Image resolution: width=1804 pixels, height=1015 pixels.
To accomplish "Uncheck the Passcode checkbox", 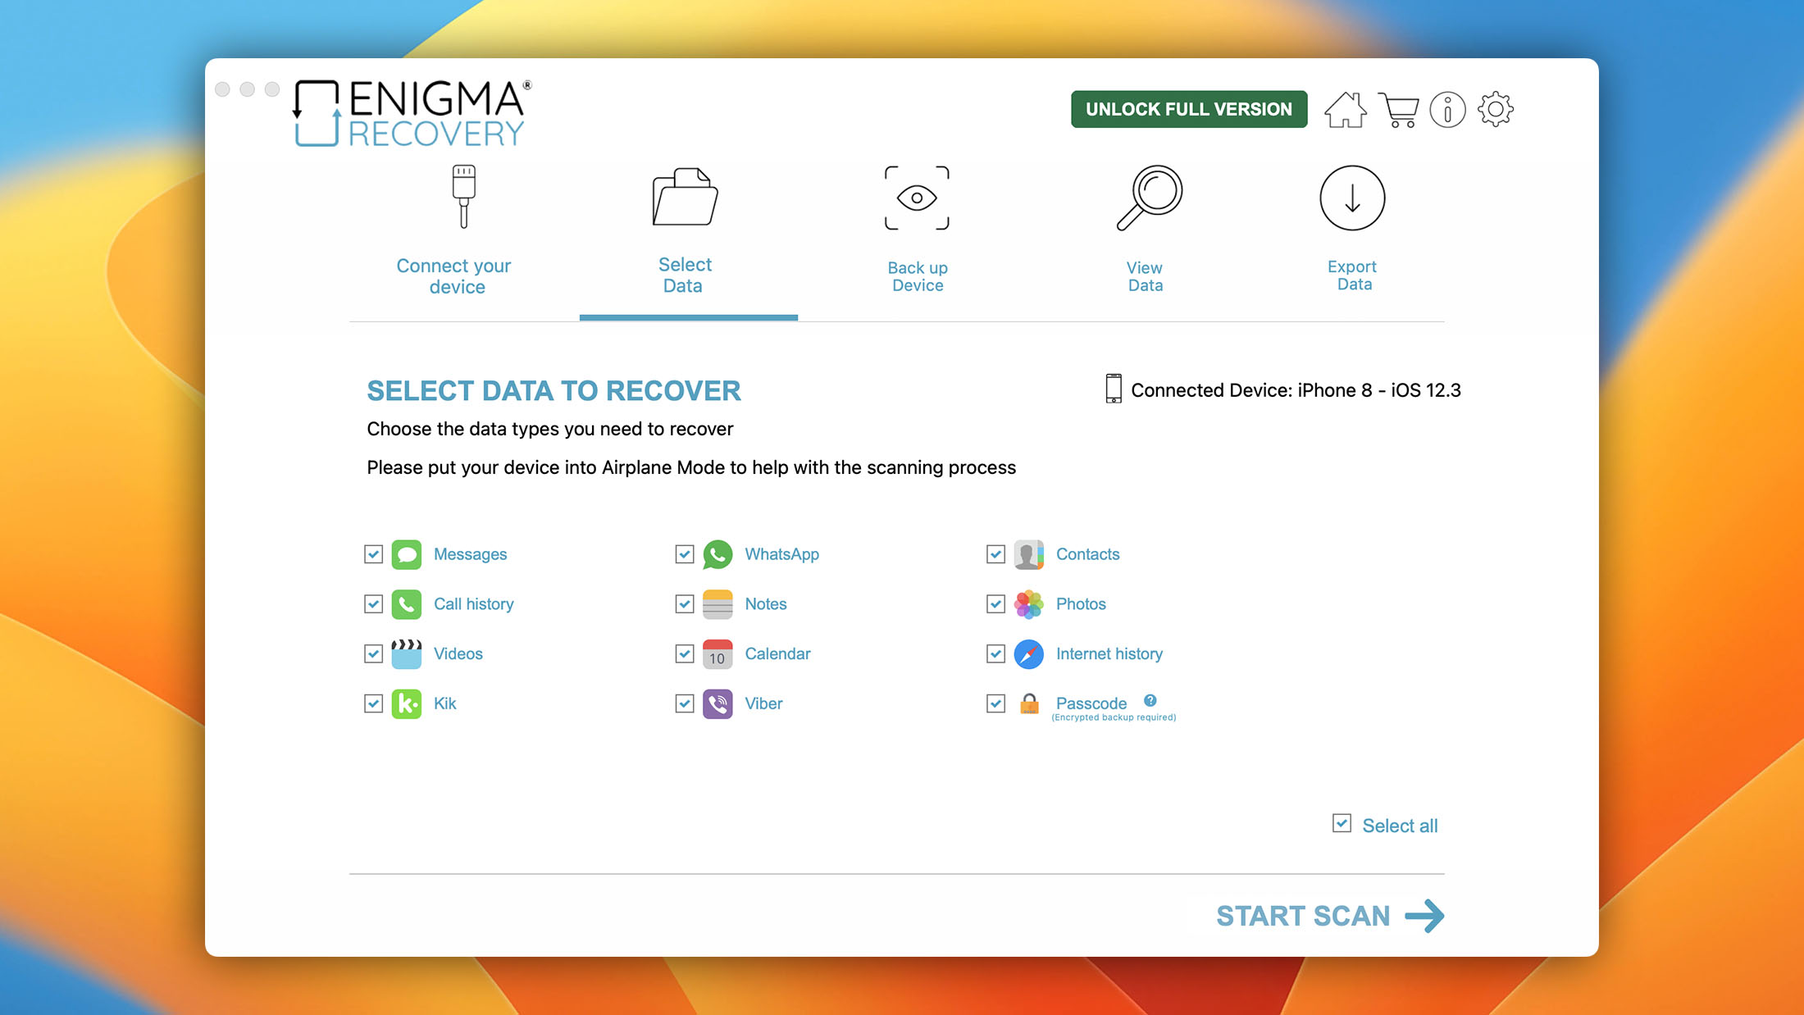I will [995, 703].
